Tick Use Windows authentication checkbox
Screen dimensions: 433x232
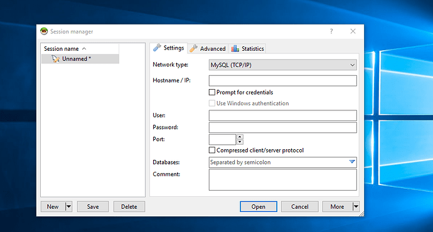coord(212,103)
